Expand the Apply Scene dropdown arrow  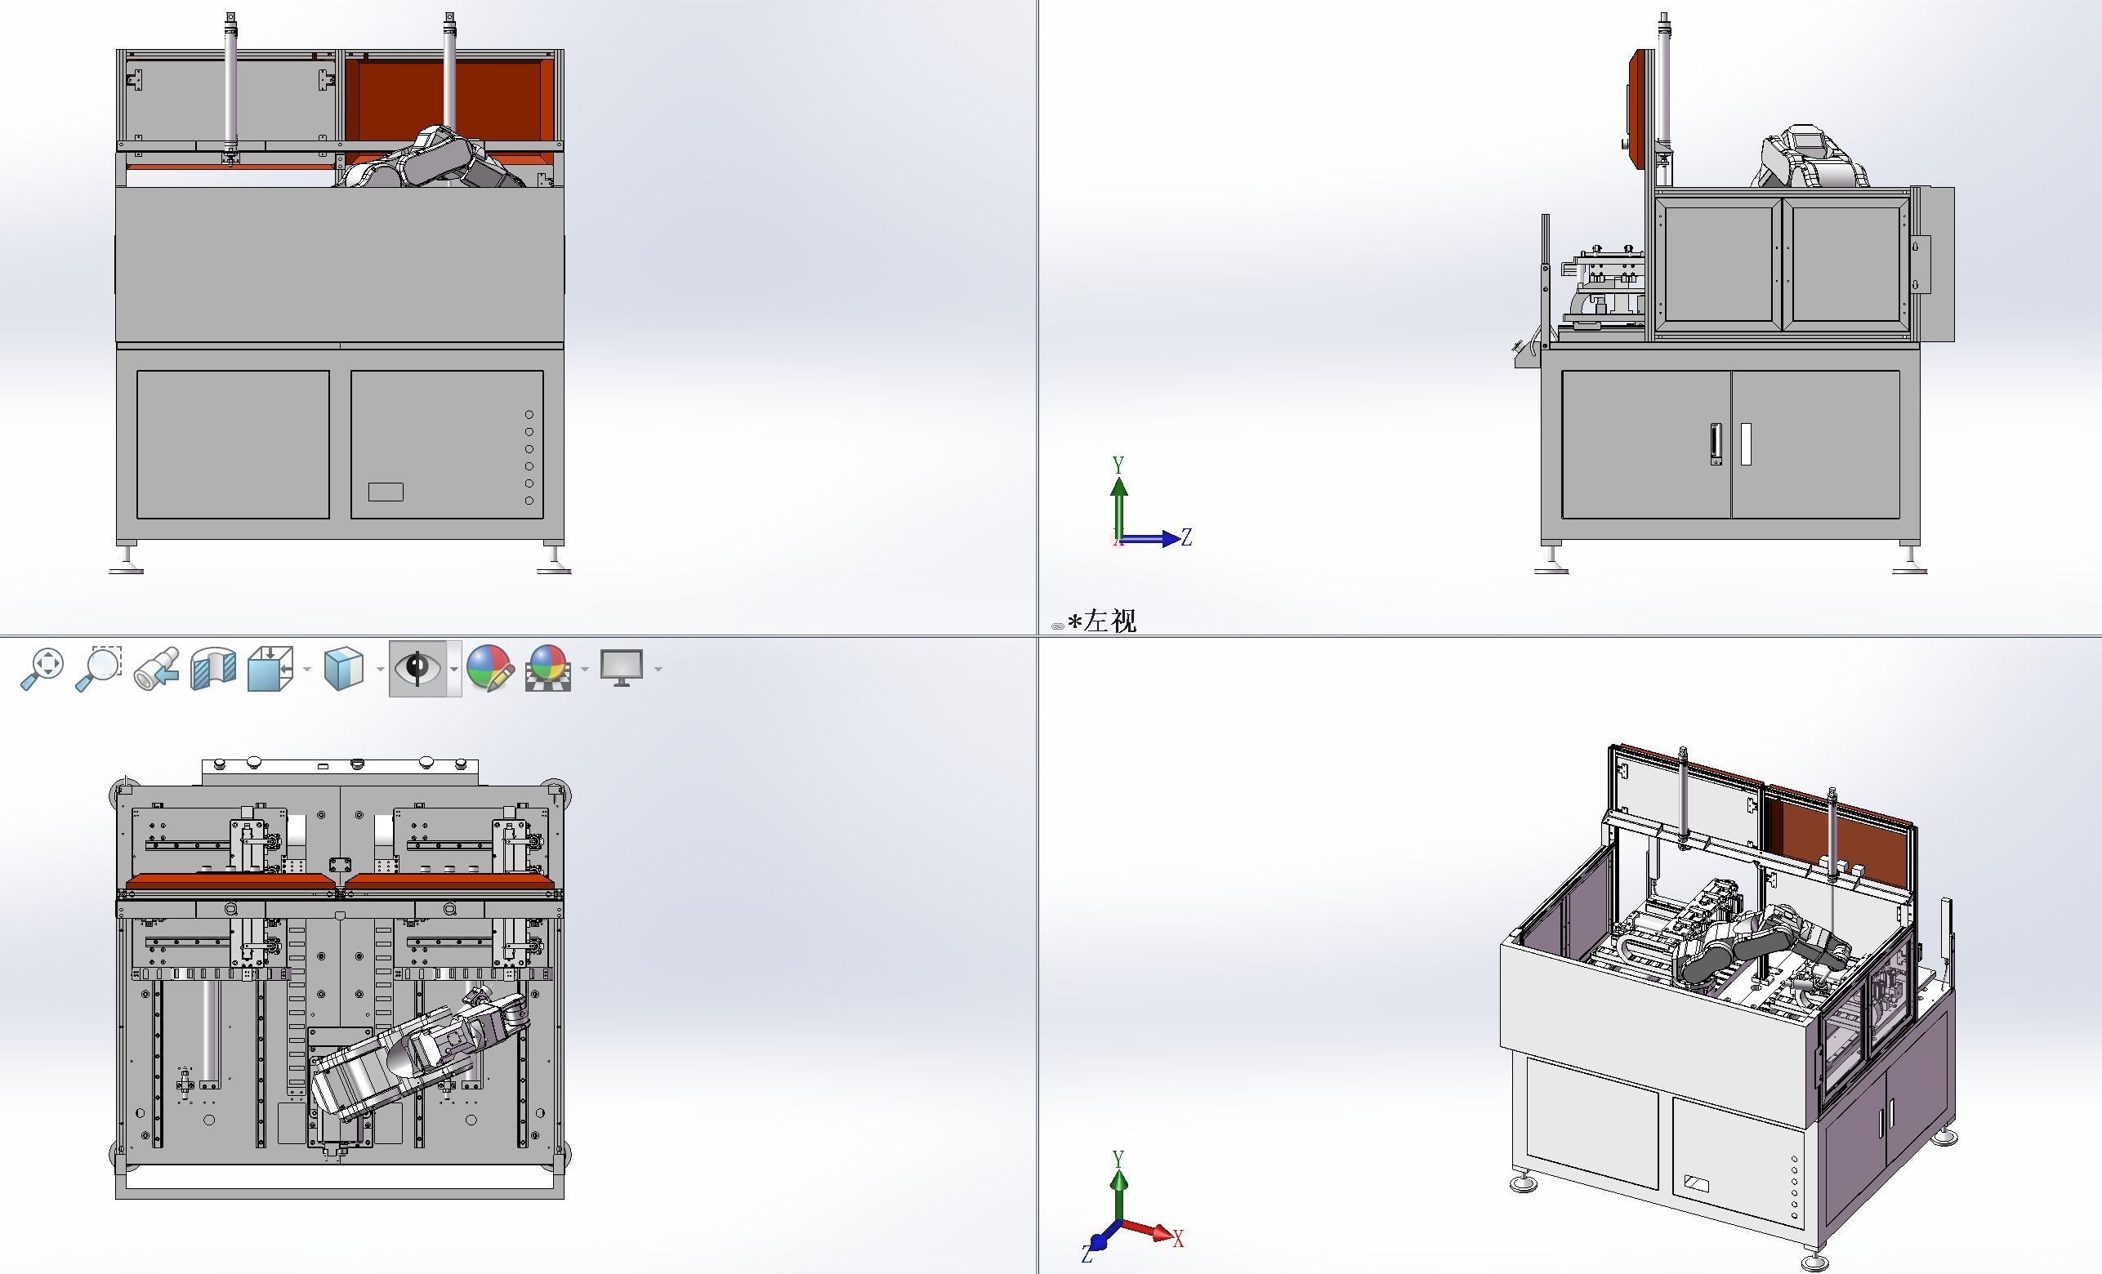pos(584,670)
